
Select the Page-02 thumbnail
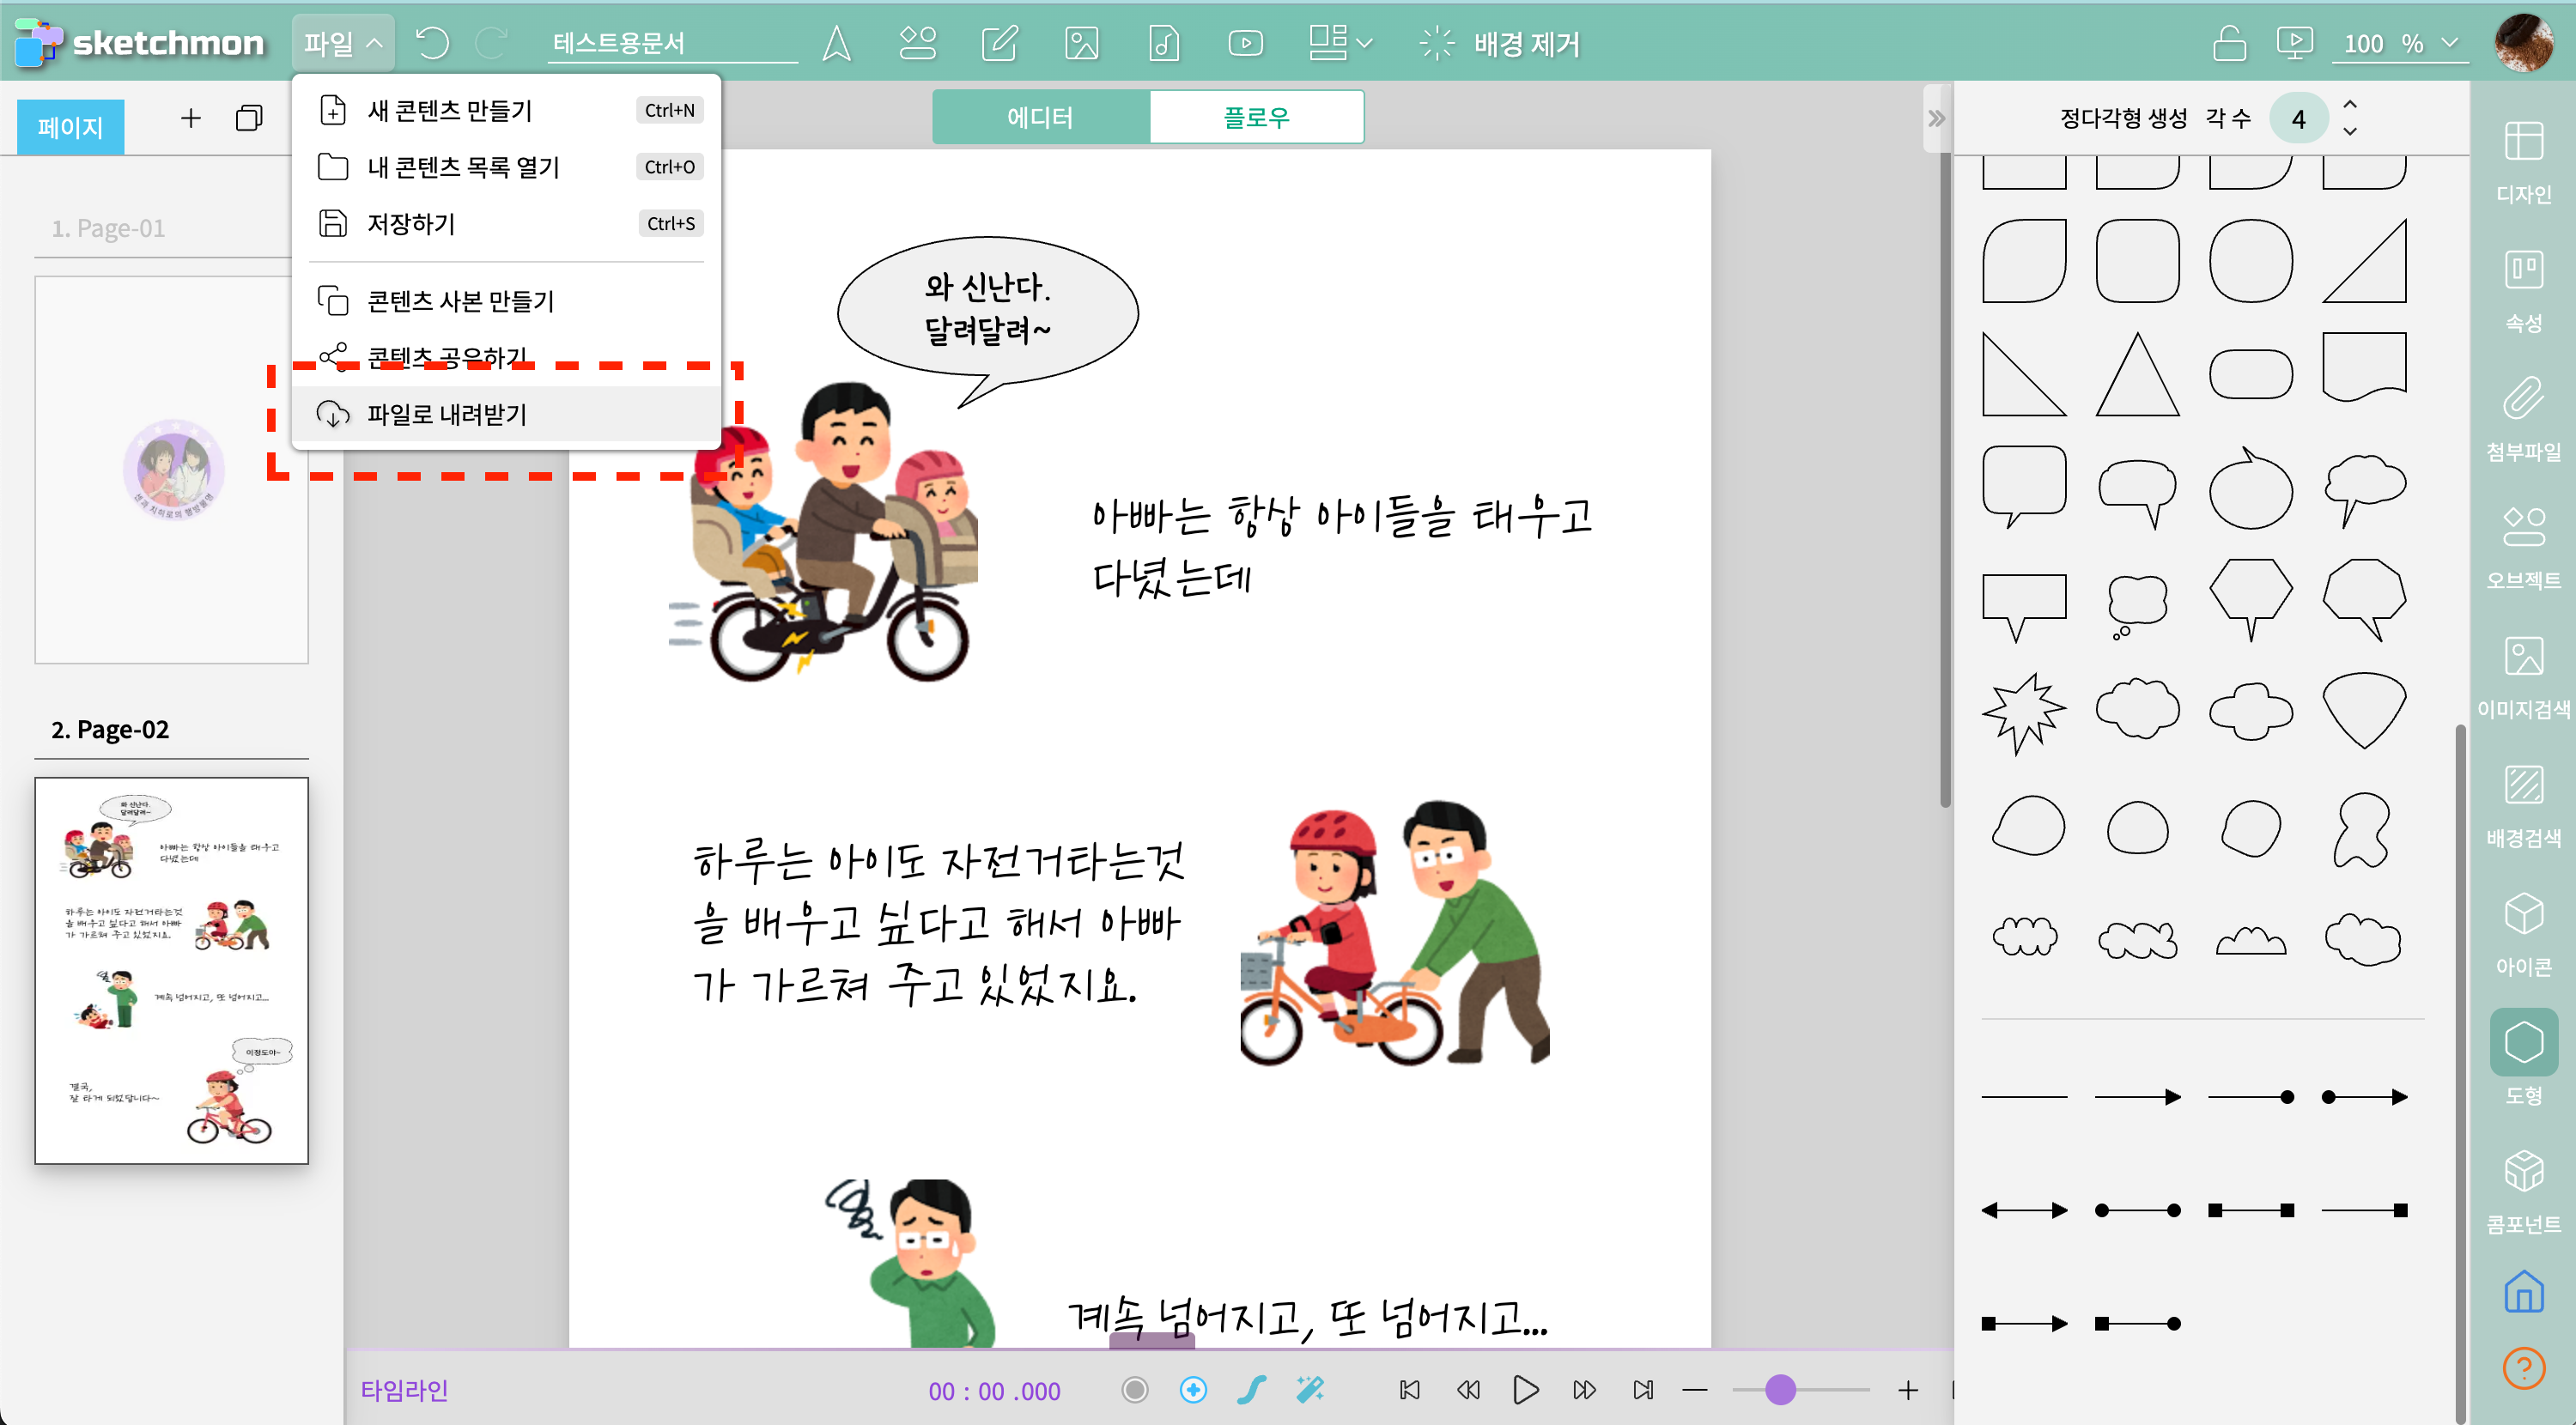pos(171,970)
